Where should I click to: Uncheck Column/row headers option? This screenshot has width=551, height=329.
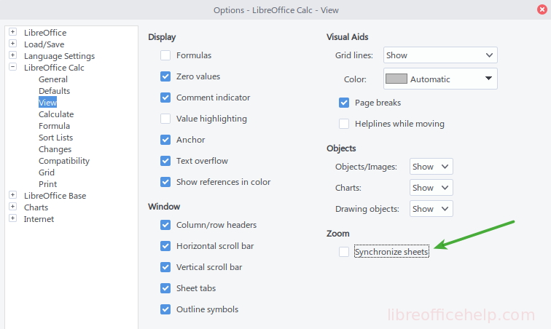pos(165,225)
